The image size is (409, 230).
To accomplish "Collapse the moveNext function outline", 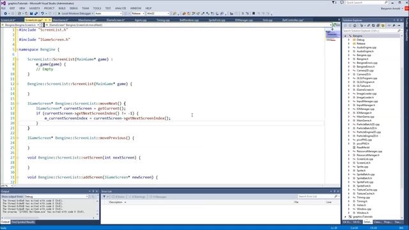I will [17, 103].
